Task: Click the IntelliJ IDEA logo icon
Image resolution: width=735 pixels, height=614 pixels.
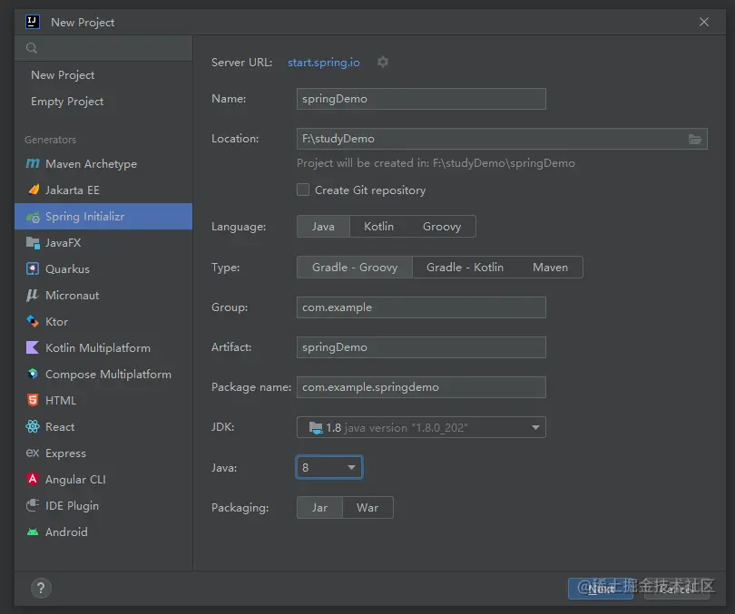Action: 33,22
